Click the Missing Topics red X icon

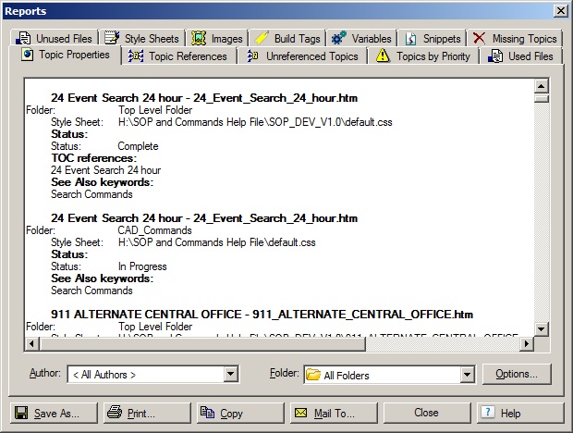tap(479, 38)
